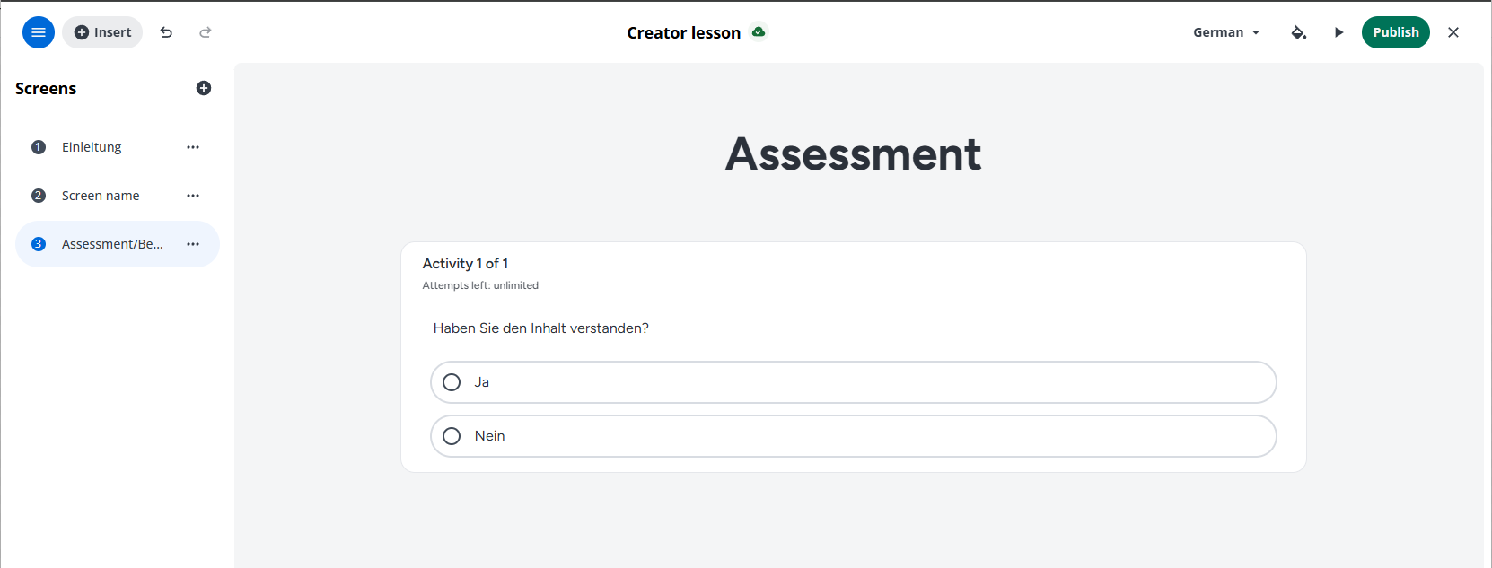Publish the lesson

click(1395, 32)
